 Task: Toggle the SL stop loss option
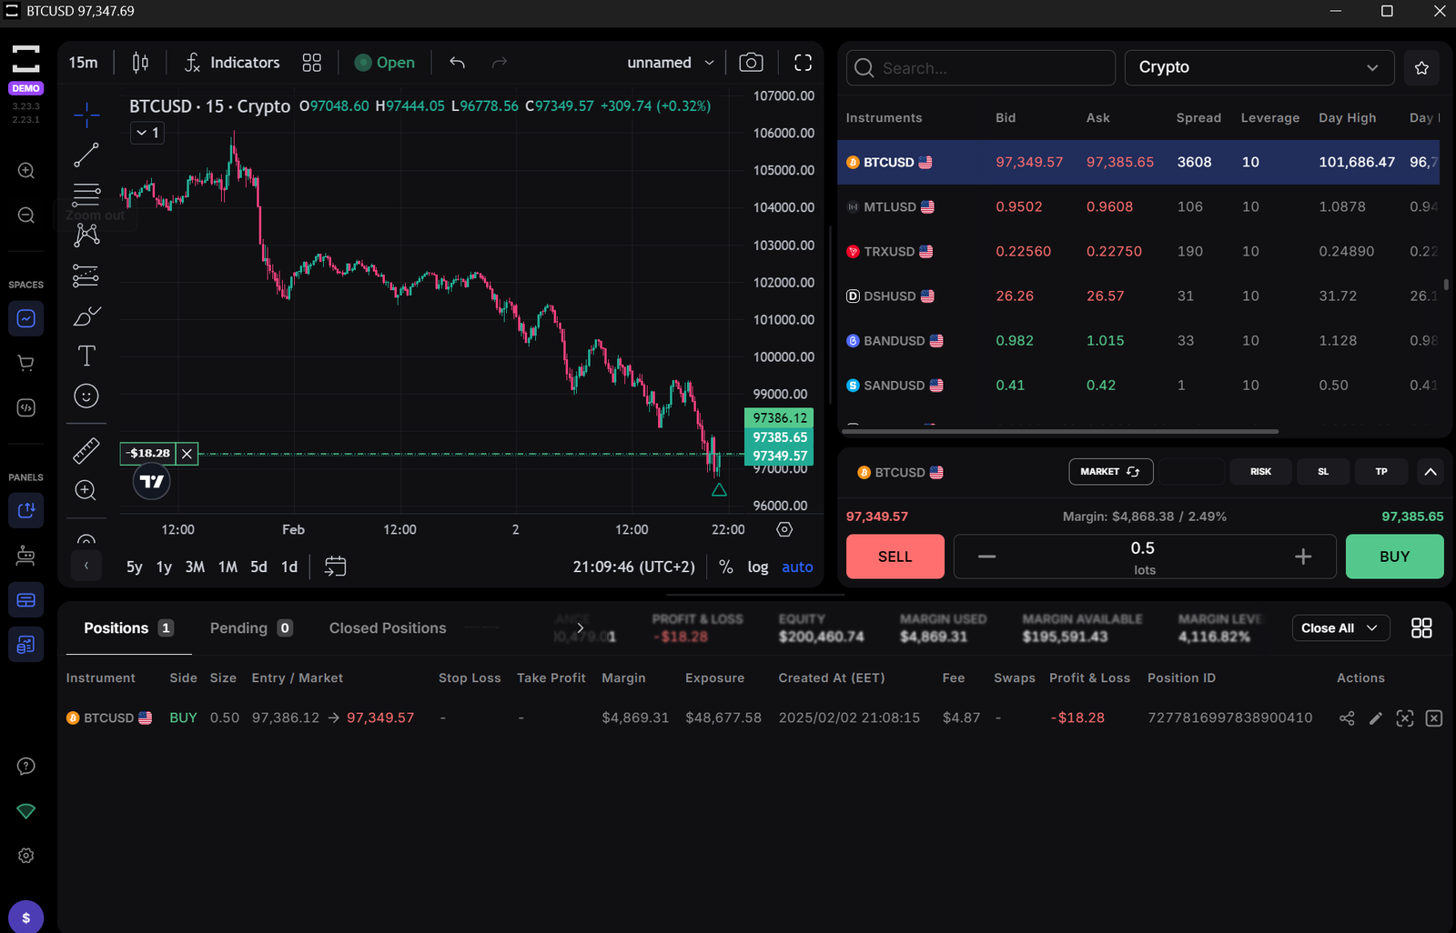click(1323, 472)
